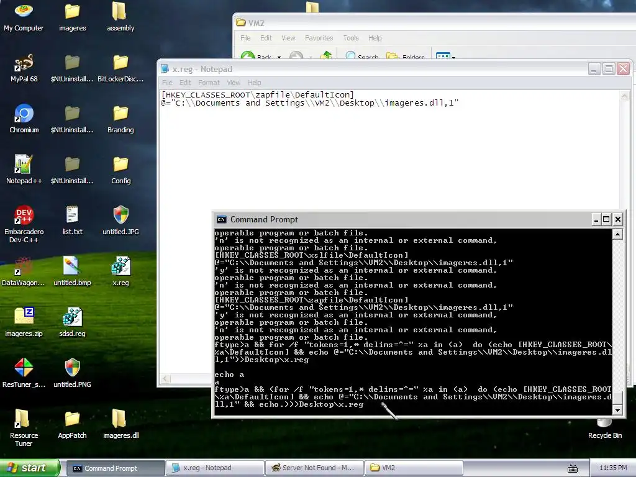The height and width of the screenshot is (477, 636).
Task: Select the assembly folder icon
Action: click(120, 16)
